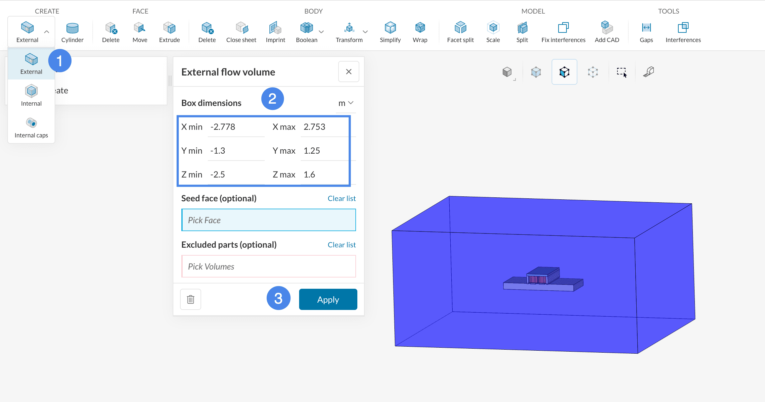Select the Cylinder create tool

(72, 32)
